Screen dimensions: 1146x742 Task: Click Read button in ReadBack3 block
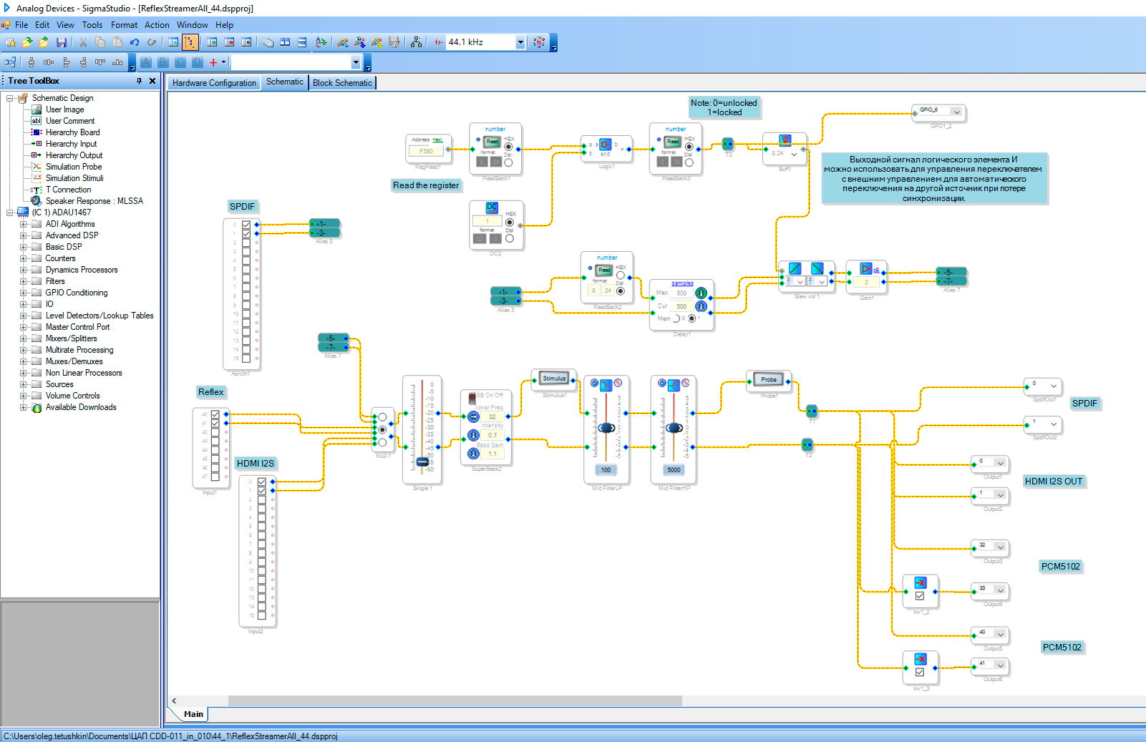coord(673,142)
